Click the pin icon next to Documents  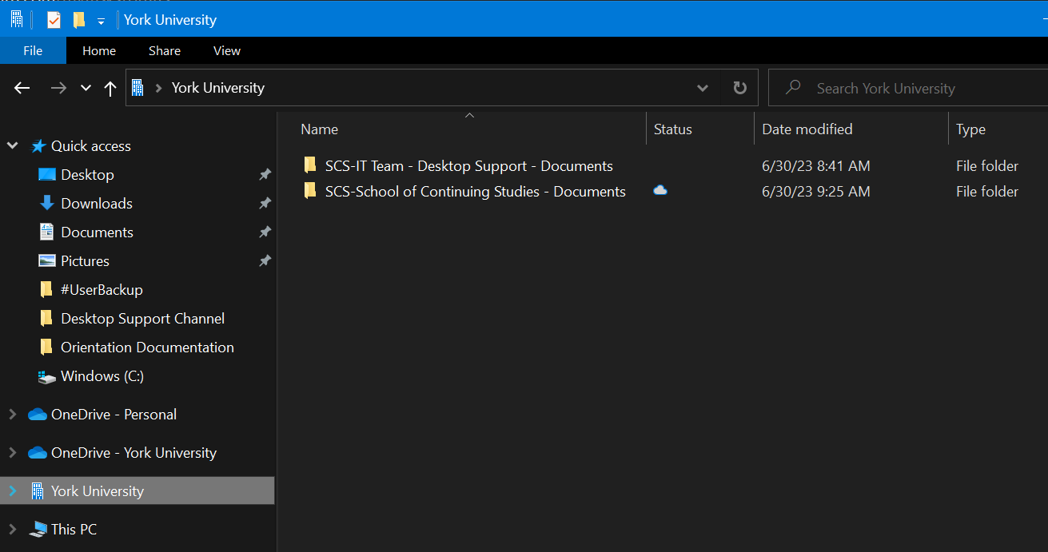(265, 232)
